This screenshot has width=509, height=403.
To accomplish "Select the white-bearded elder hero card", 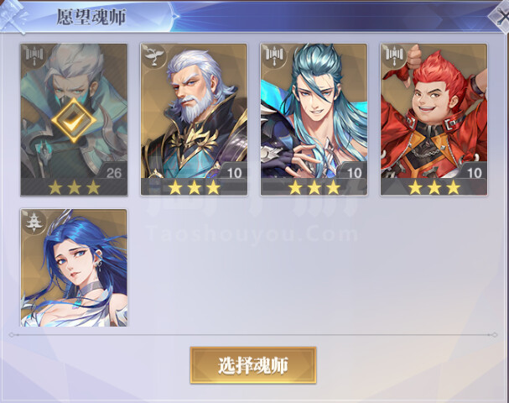I will click(194, 119).
